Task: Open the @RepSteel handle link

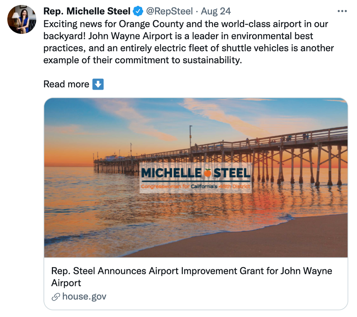Action: [170, 11]
